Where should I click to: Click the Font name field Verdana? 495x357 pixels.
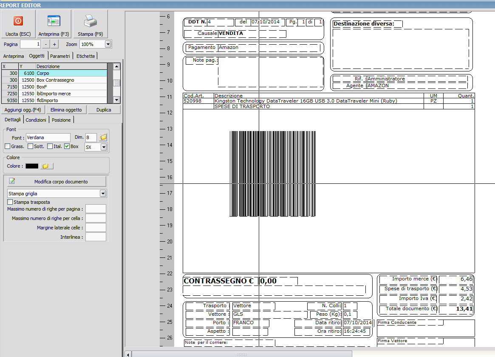(48, 137)
